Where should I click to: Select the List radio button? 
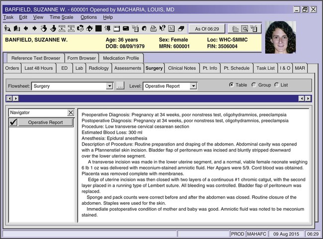click(277, 85)
